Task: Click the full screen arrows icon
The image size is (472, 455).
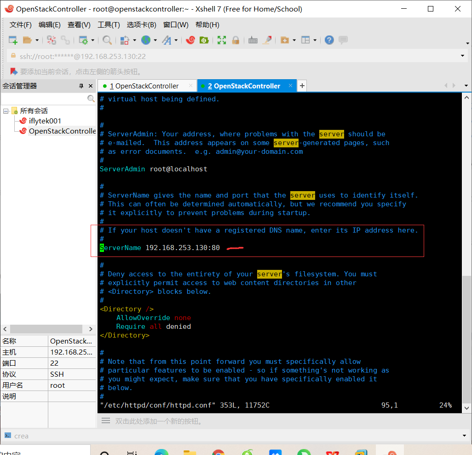Action: click(222, 40)
